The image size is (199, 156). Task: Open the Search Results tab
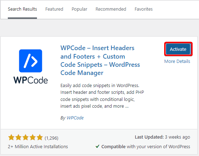coord(22,9)
